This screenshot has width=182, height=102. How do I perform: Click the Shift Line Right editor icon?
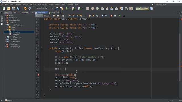106,16
